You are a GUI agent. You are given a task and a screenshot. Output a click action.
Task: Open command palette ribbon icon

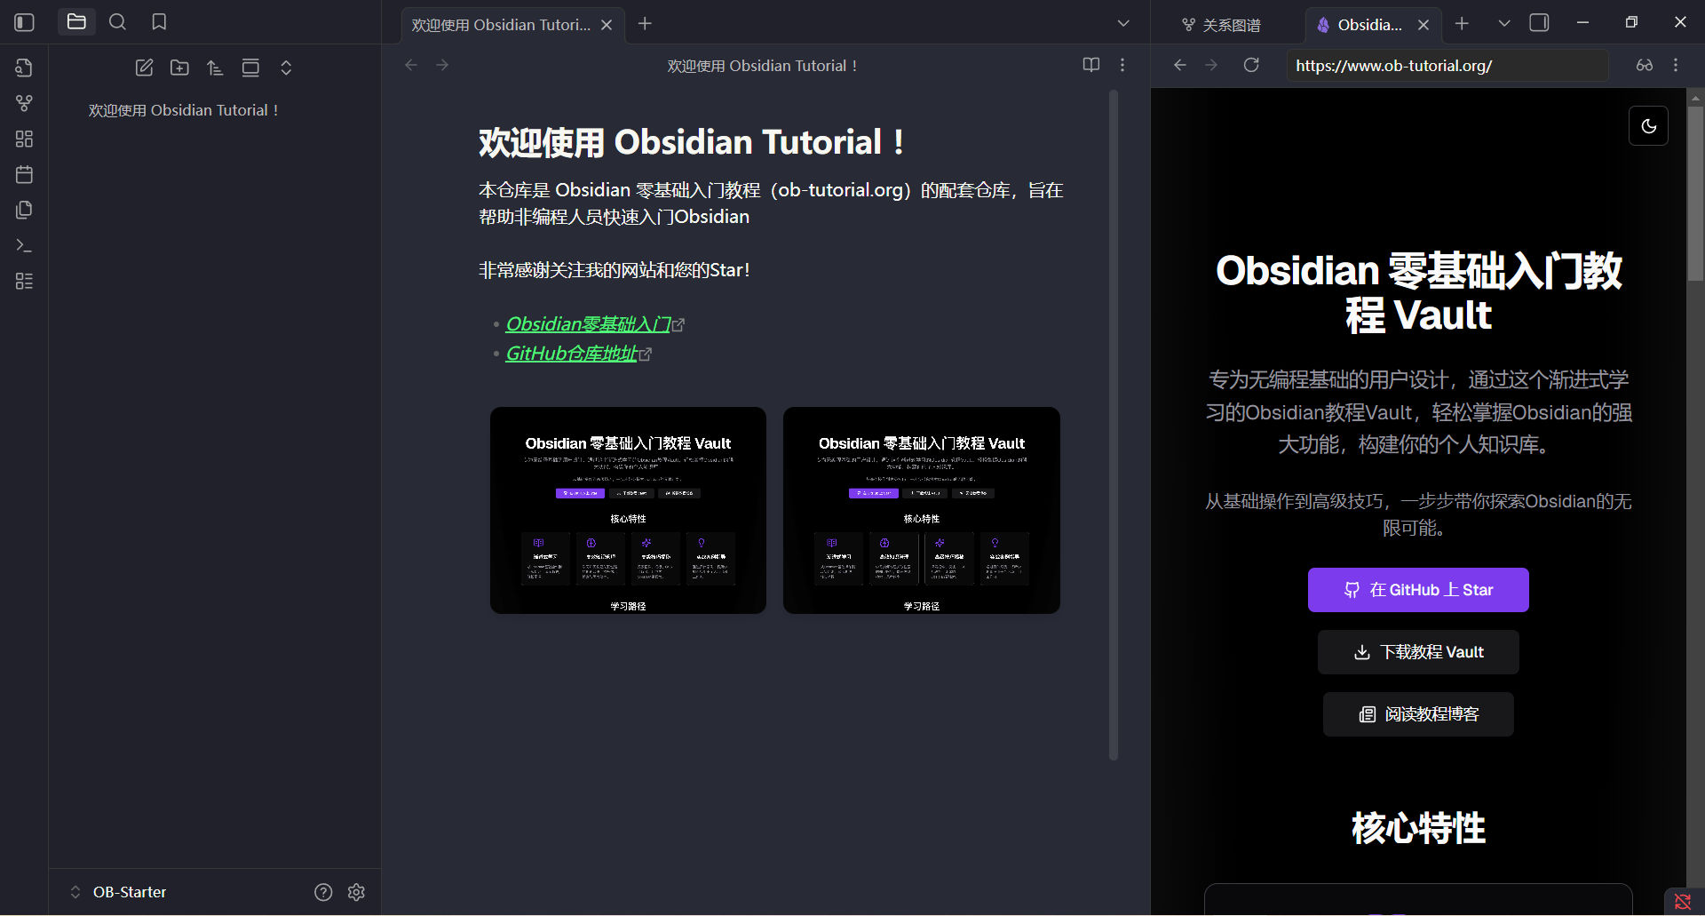[x=24, y=245]
